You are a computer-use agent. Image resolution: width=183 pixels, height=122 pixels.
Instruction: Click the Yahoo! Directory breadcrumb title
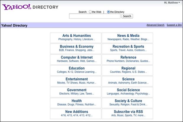[14, 25]
